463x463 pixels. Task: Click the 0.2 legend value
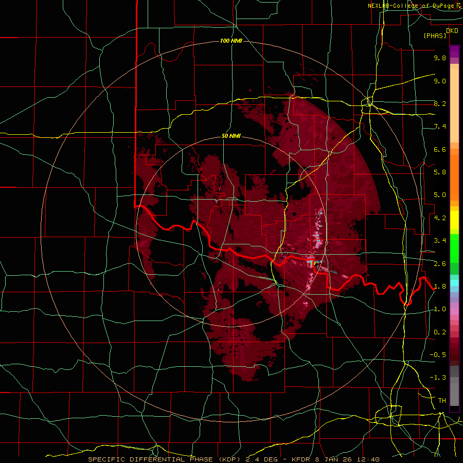click(x=440, y=332)
